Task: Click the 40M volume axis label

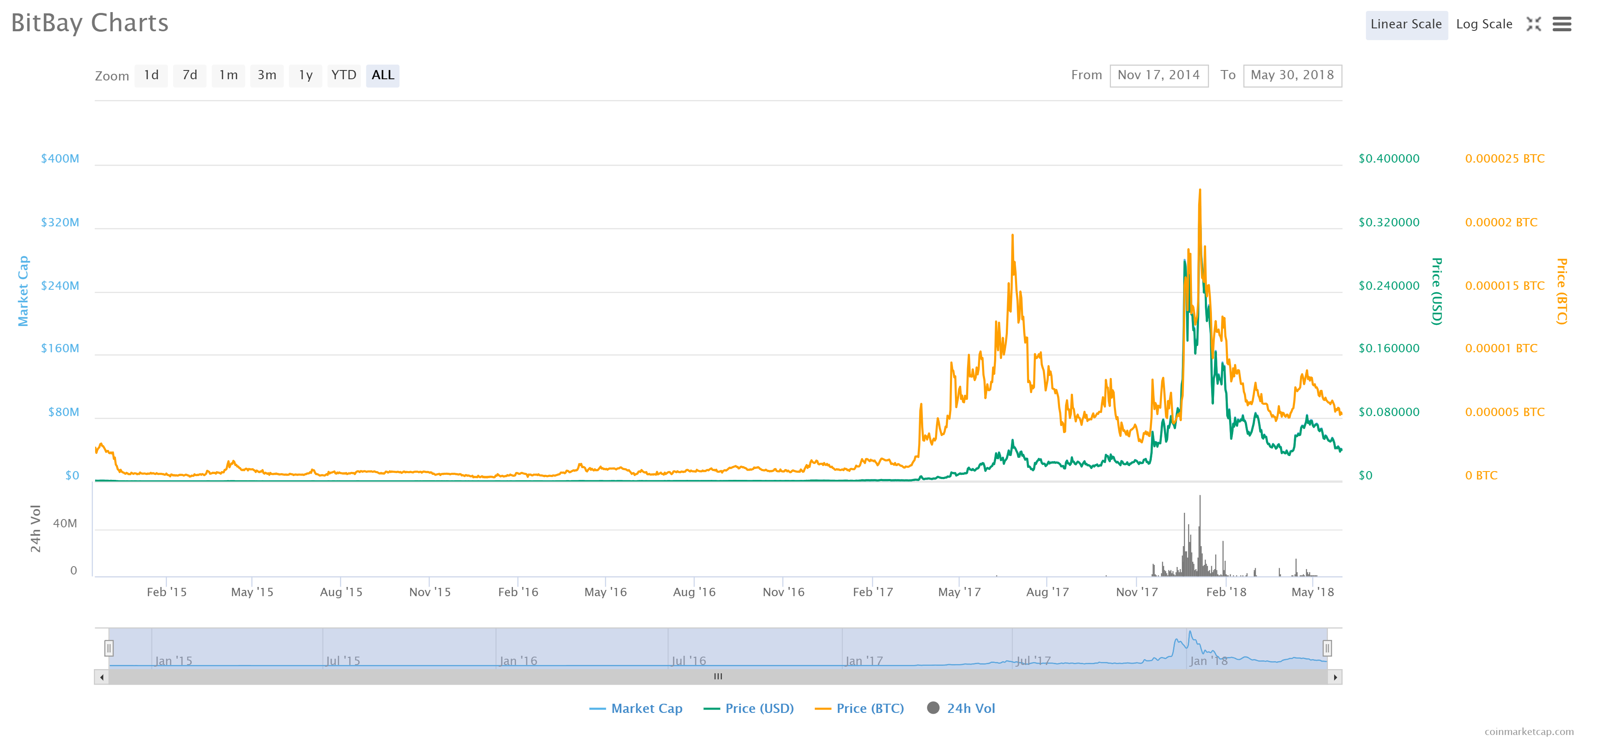Action: (65, 523)
